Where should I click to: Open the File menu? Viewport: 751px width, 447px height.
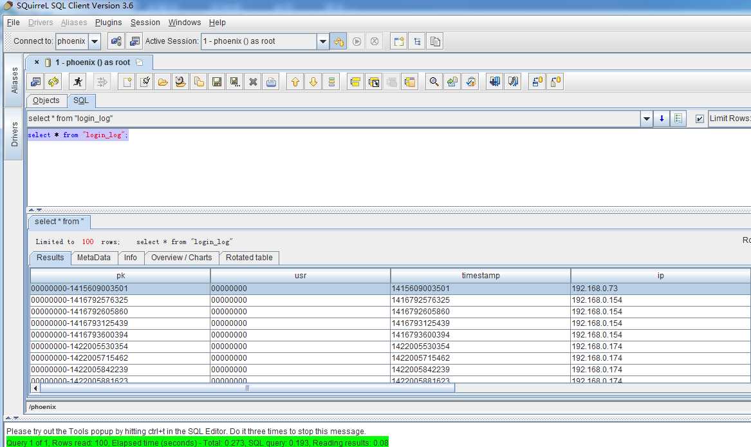14,23
